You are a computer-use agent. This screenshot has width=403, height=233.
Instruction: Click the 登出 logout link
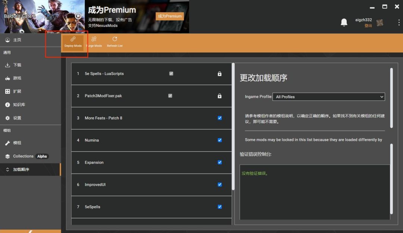coord(368,26)
